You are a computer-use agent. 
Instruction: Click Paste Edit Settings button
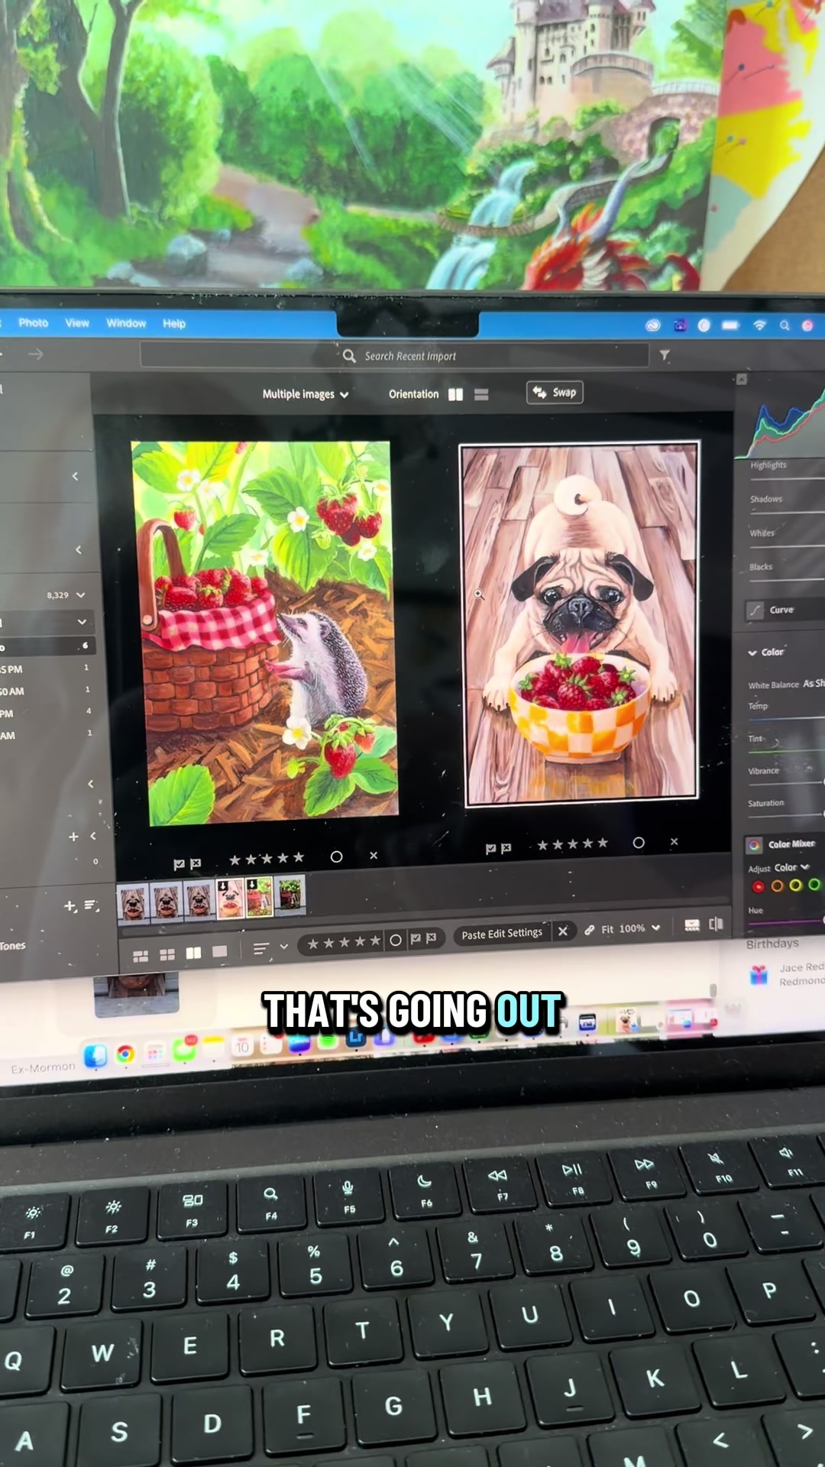[502, 934]
